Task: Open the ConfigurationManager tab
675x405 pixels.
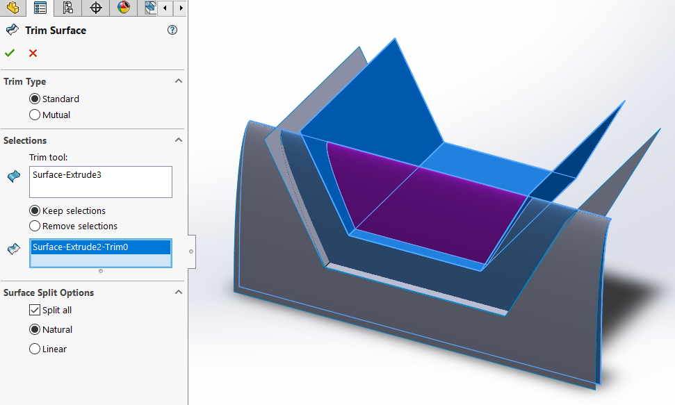Action: (67, 8)
